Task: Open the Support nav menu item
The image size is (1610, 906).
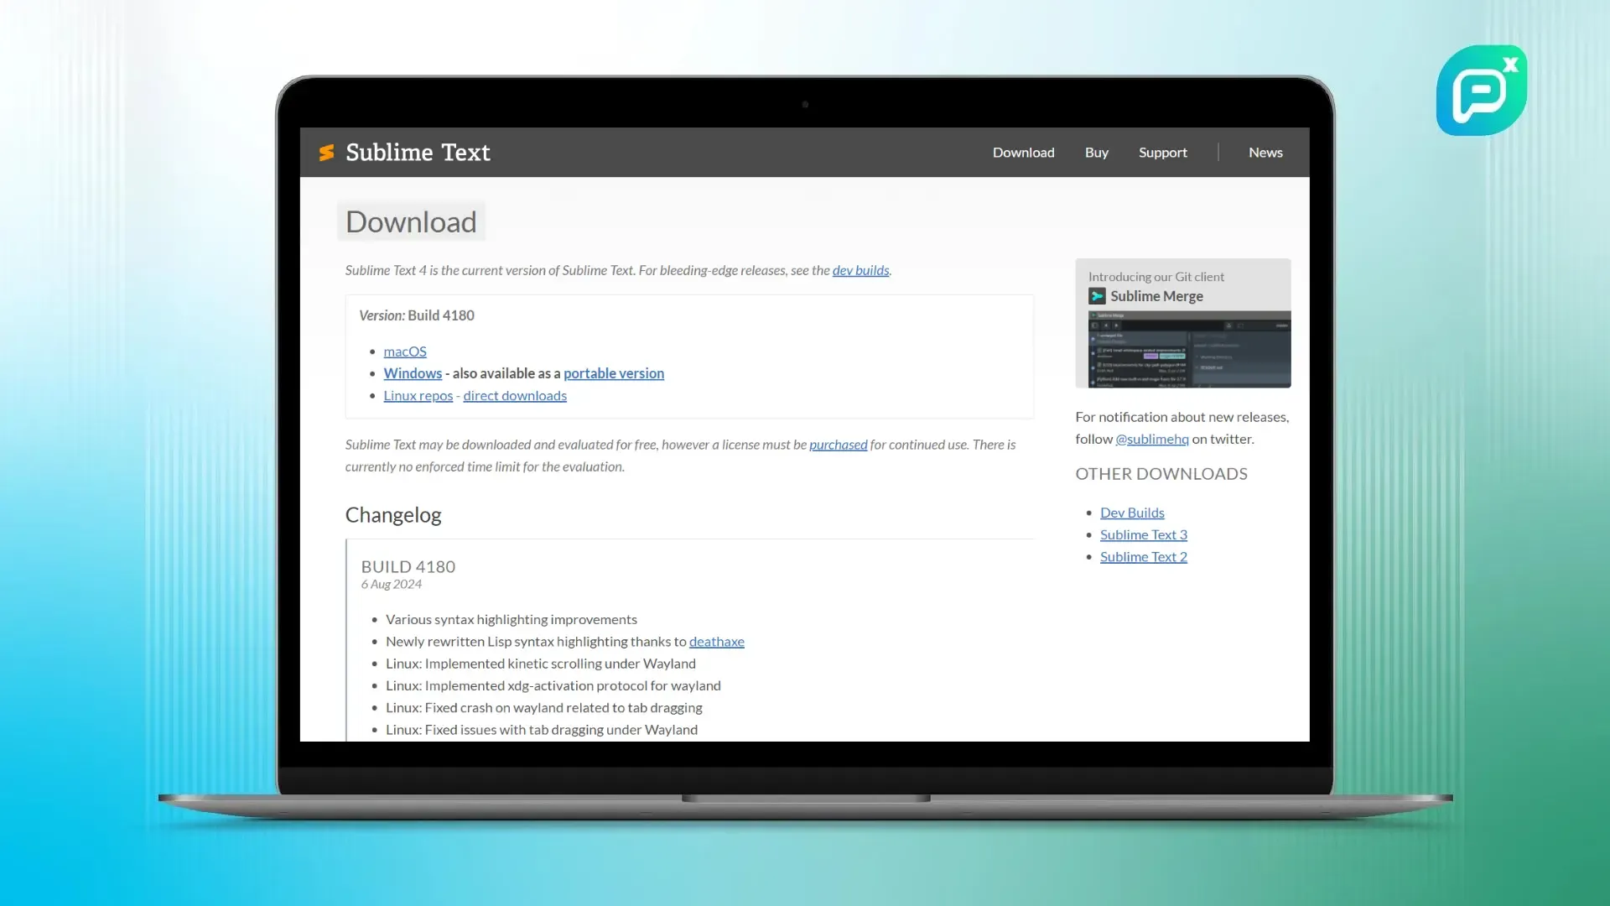Action: (x=1162, y=153)
